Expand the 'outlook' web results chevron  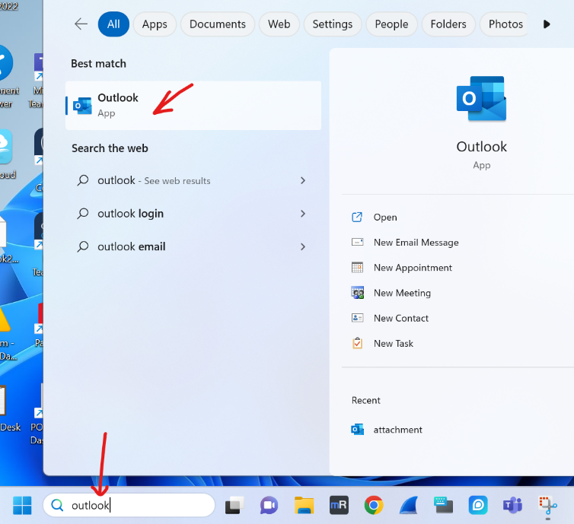click(303, 180)
